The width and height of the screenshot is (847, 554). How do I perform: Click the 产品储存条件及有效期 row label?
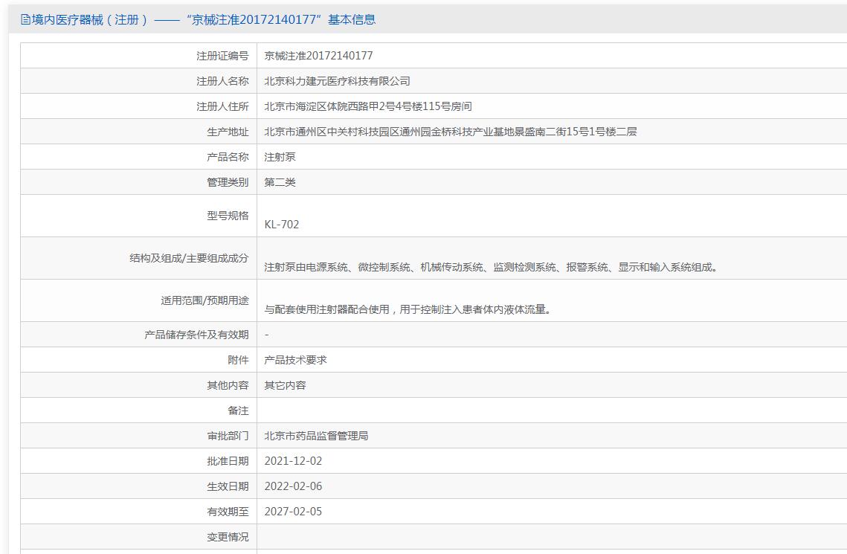point(196,335)
